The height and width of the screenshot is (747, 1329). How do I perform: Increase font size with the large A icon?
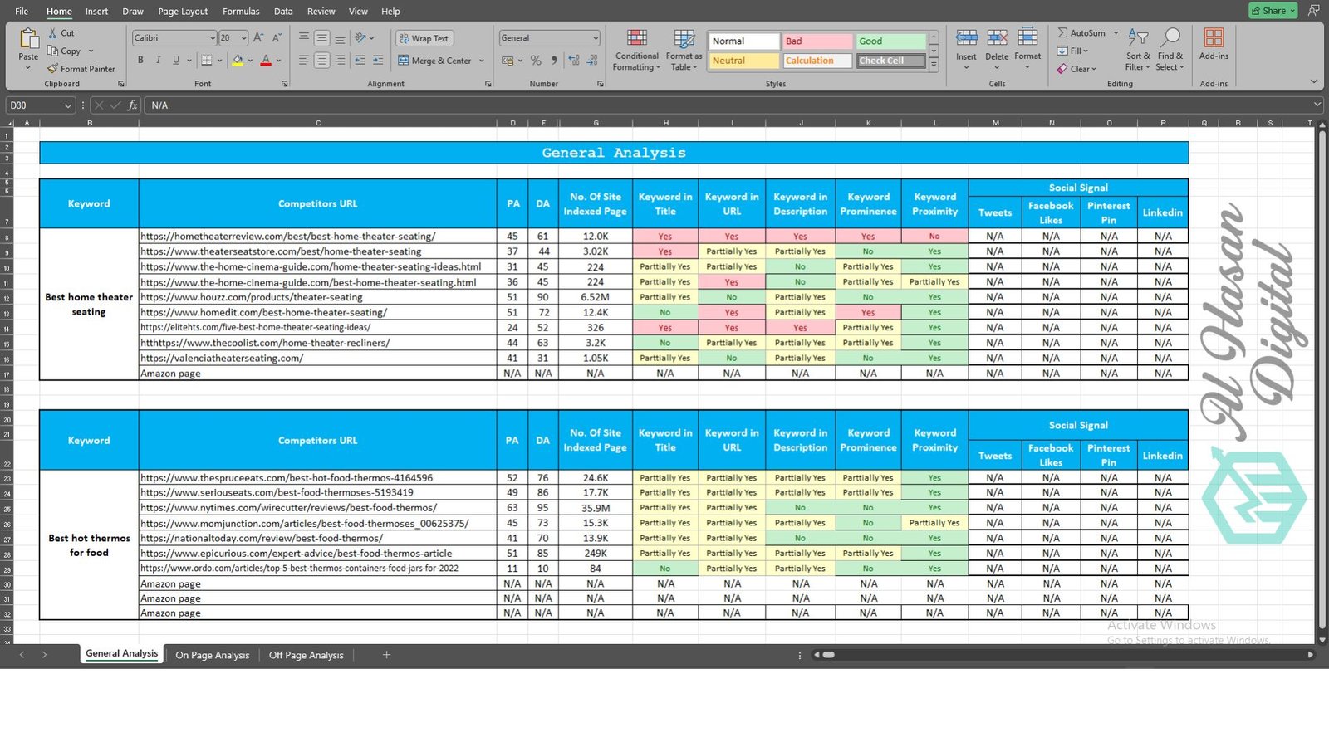point(258,38)
